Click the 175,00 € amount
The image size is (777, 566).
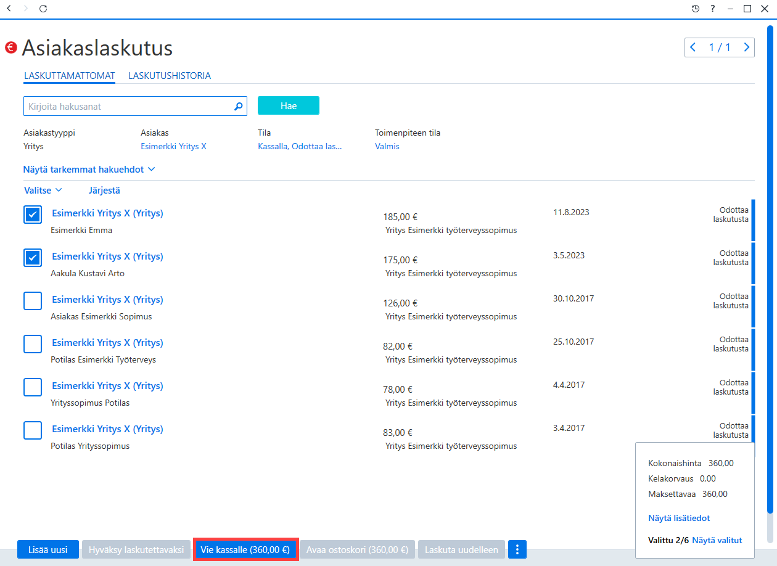click(400, 260)
